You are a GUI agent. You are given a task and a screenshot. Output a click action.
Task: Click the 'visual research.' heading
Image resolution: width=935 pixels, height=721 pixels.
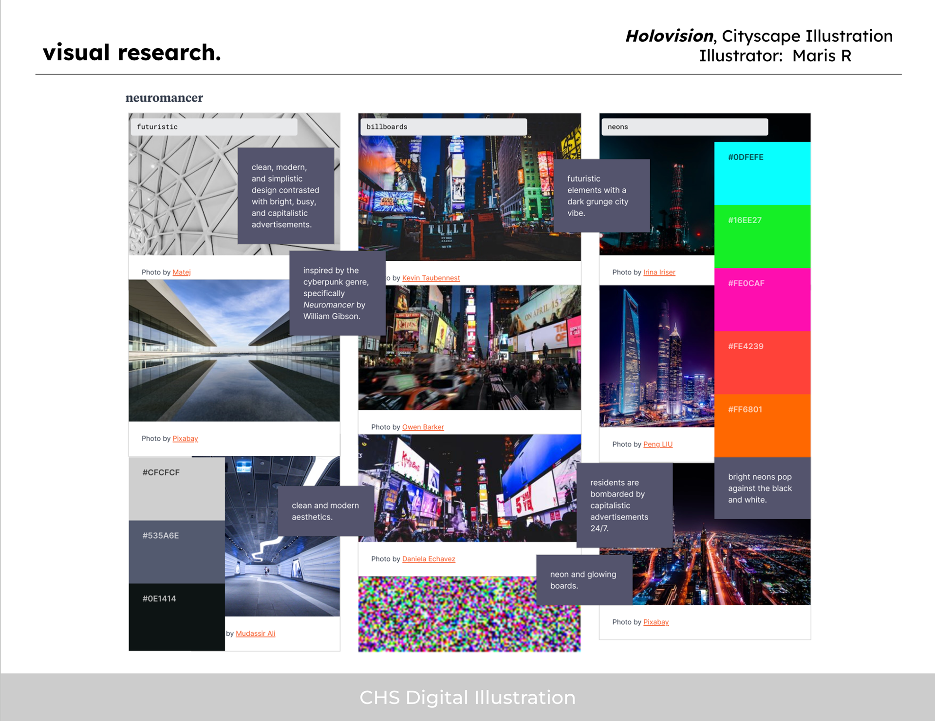pyautogui.click(x=132, y=53)
